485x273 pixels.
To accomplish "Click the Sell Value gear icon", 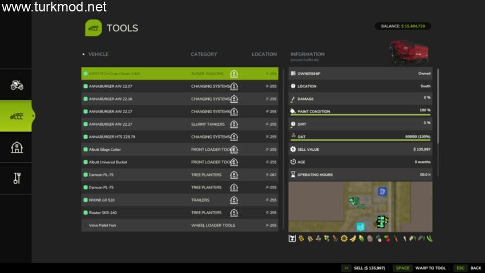I will click(293, 149).
